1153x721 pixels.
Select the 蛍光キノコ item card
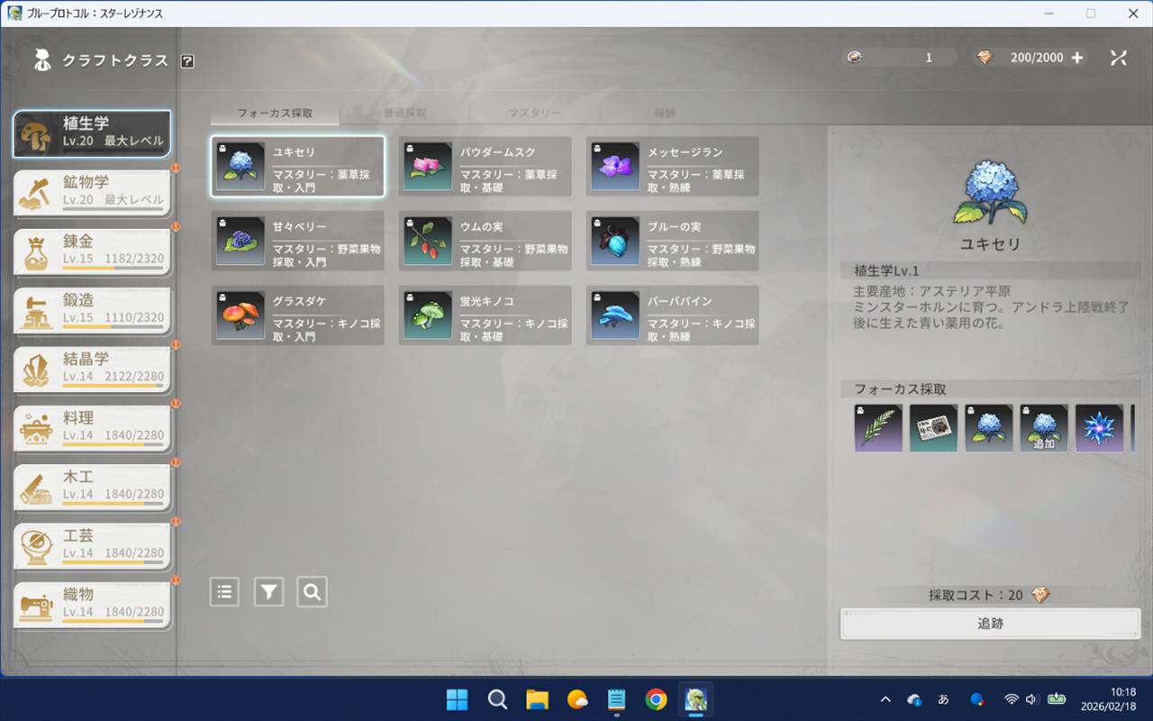[485, 315]
